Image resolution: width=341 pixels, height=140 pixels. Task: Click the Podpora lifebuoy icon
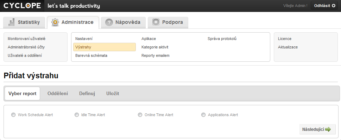click(x=156, y=22)
